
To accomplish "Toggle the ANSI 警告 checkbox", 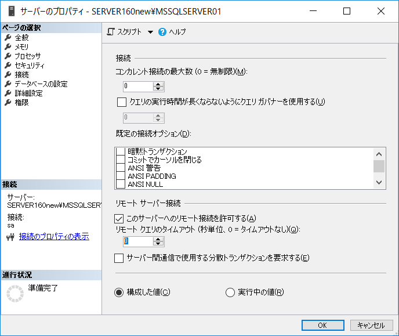I will point(121,168).
